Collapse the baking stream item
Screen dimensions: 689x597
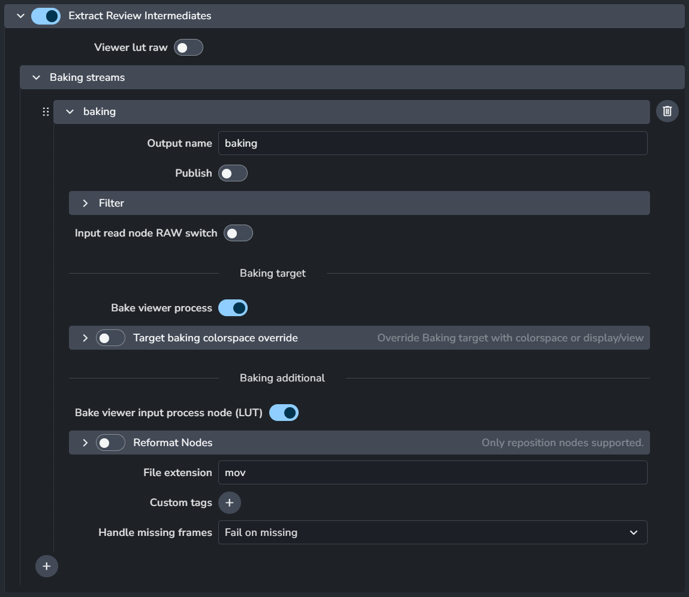click(x=70, y=111)
